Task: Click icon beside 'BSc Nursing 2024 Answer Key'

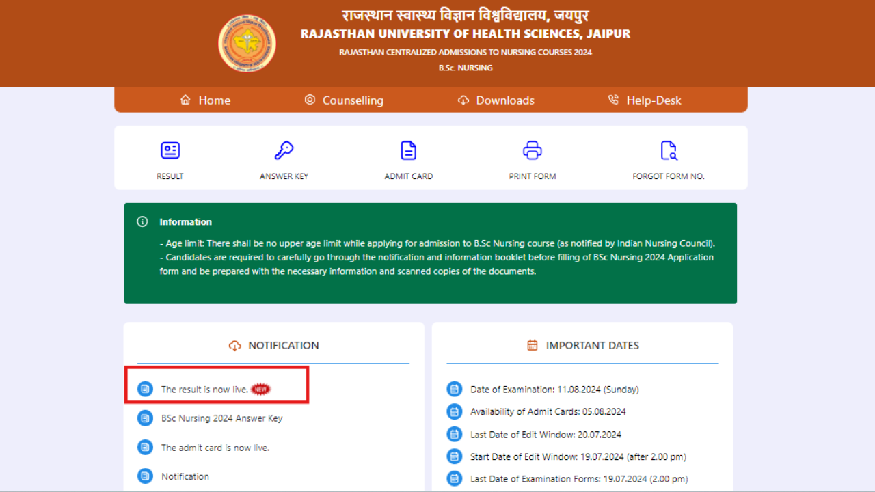Action: pos(145,418)
